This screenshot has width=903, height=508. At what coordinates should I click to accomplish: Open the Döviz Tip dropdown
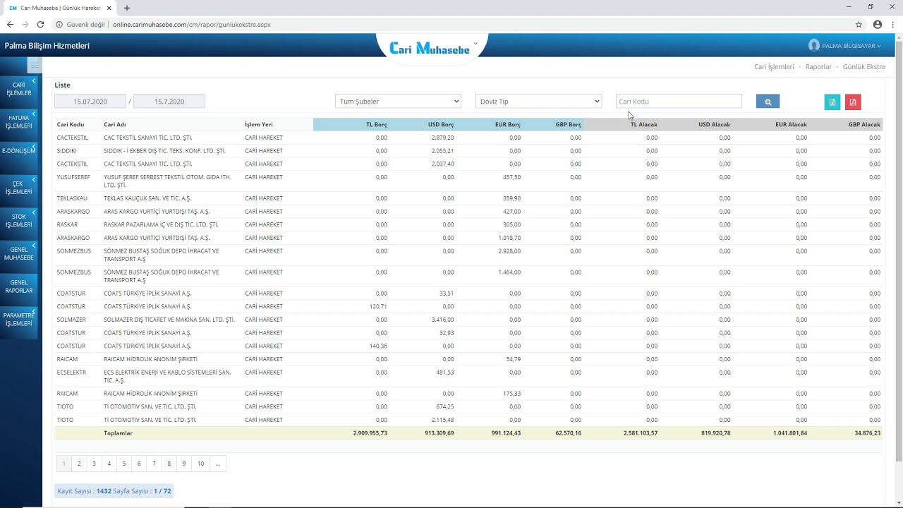point(538,102)
